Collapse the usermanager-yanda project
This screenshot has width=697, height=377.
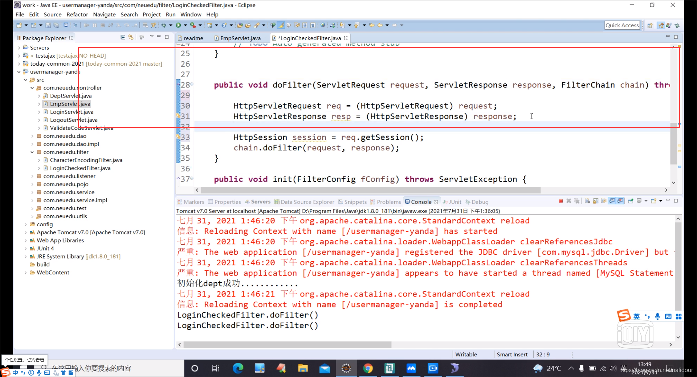(19, 72)
